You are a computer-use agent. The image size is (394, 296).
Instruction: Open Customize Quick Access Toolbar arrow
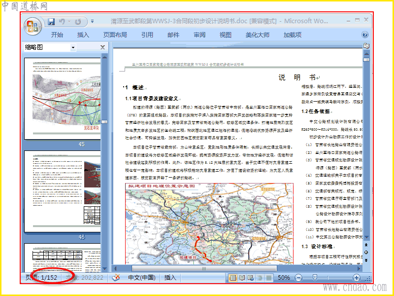click(92, 22)
